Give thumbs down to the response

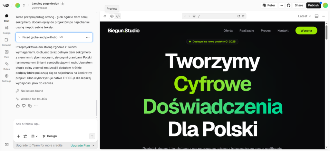click(24, 106)
